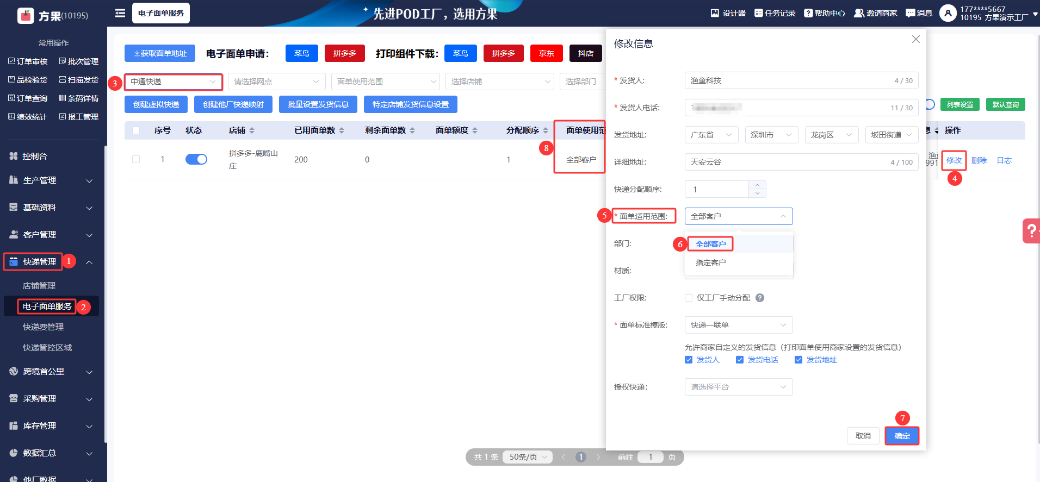Click 修改 link in the table row
The image size is (1040, 482).
click(x=954, y=160)
